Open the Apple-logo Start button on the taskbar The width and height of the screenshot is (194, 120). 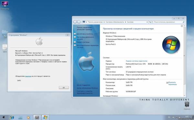pyautogui.click(x=4, y=117)
